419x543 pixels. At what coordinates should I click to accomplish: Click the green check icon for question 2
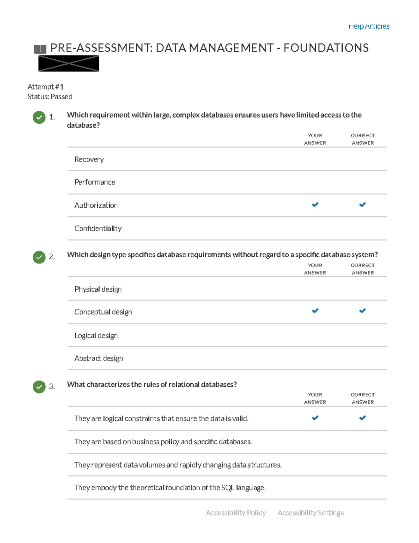click(x=39, y=257)
